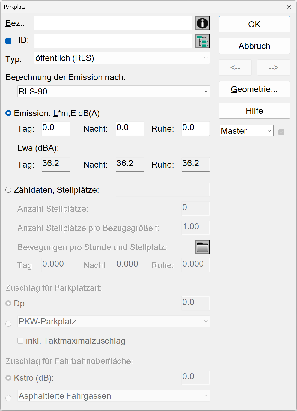Click the ID text input field

click(x=113, y=41)
